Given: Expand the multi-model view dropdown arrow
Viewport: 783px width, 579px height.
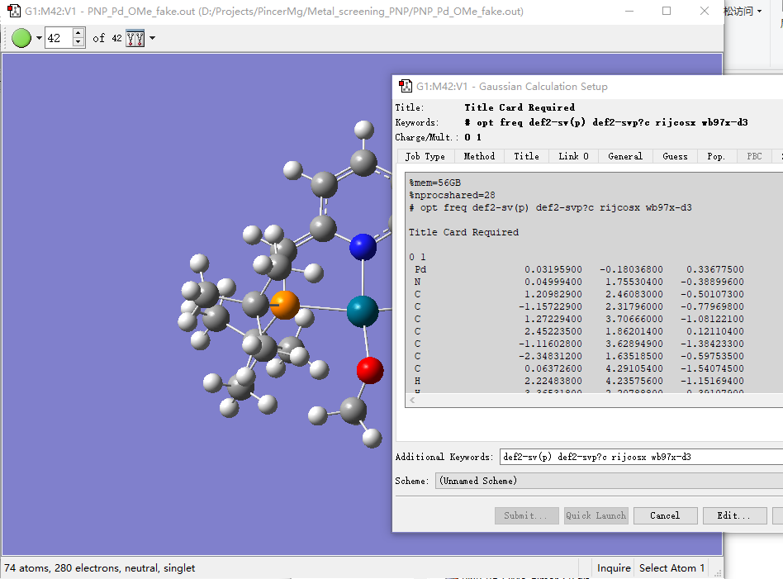Looking at the screenshot, I should pos(152,39).
